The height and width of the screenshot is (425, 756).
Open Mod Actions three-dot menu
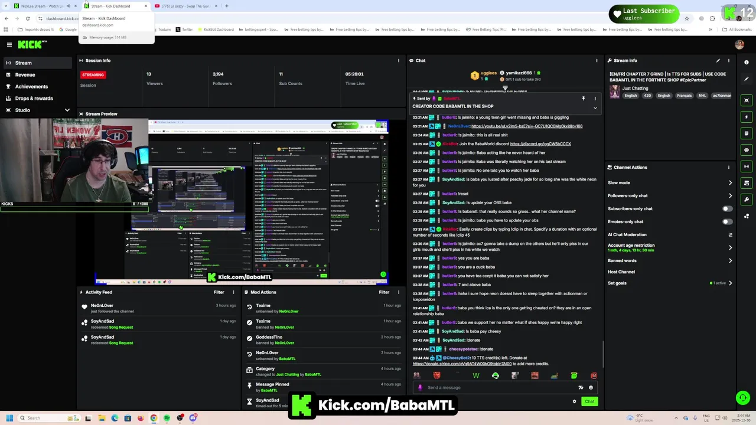(x=399, y=292)
